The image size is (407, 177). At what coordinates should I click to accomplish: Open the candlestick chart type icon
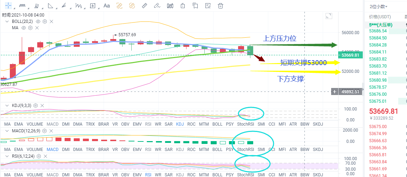coord(170,6)
